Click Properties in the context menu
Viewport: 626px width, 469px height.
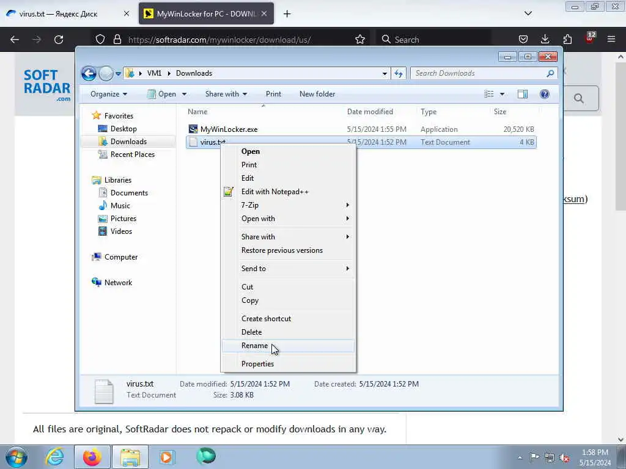(257, 364)
